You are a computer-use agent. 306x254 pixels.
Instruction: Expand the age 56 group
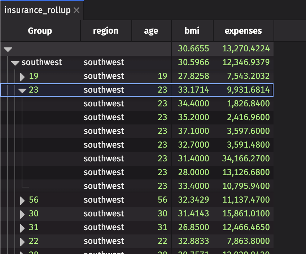(x=22, y=200)
